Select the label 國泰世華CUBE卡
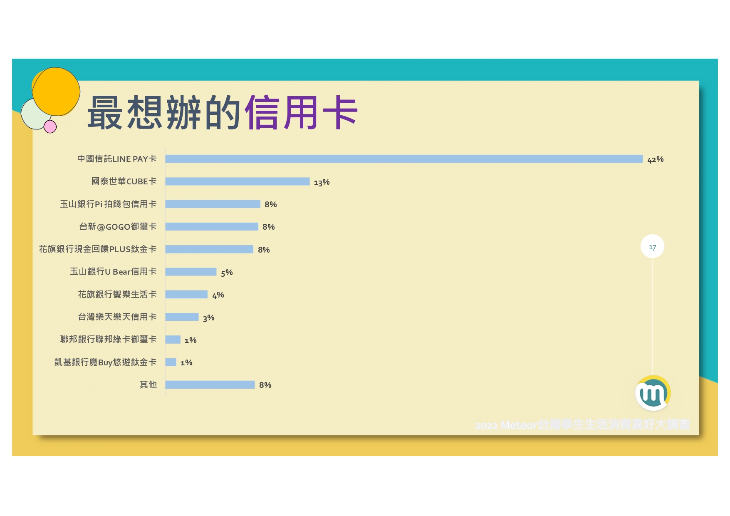 coord(124,181)
